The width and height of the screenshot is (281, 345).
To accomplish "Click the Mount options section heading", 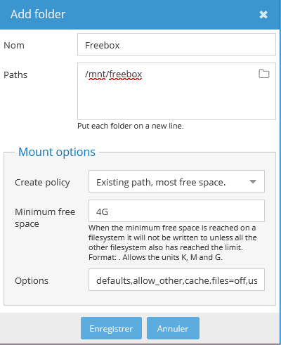I will [57, 152].
